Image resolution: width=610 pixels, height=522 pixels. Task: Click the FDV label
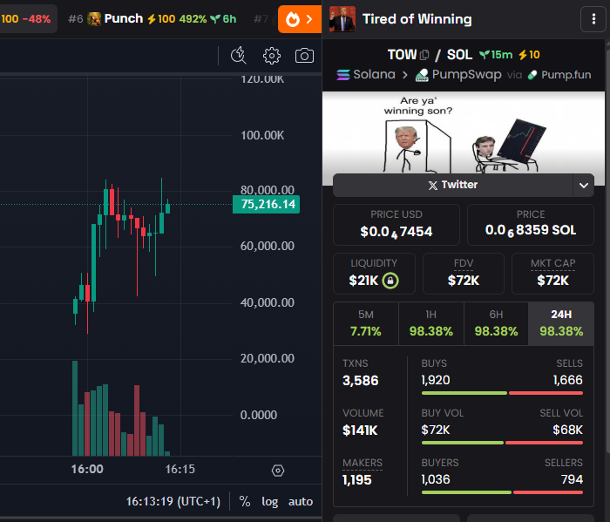tap(464, 263)
